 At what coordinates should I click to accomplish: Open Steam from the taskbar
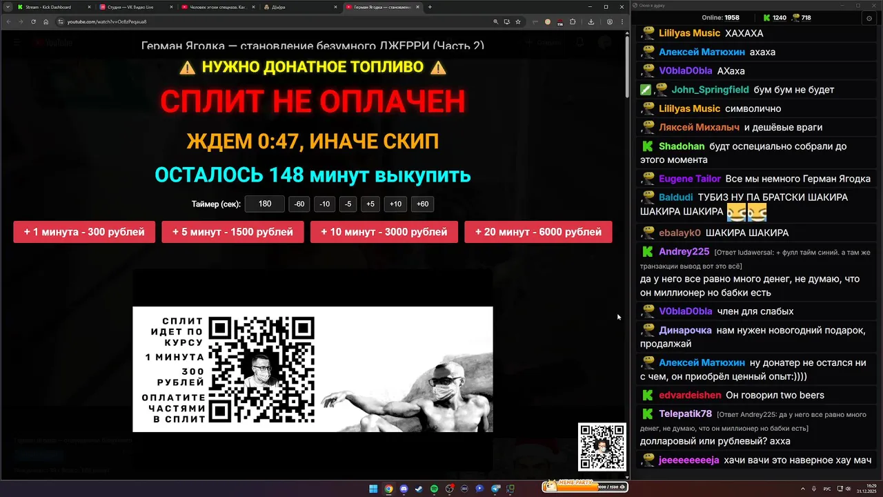(419, 489)
